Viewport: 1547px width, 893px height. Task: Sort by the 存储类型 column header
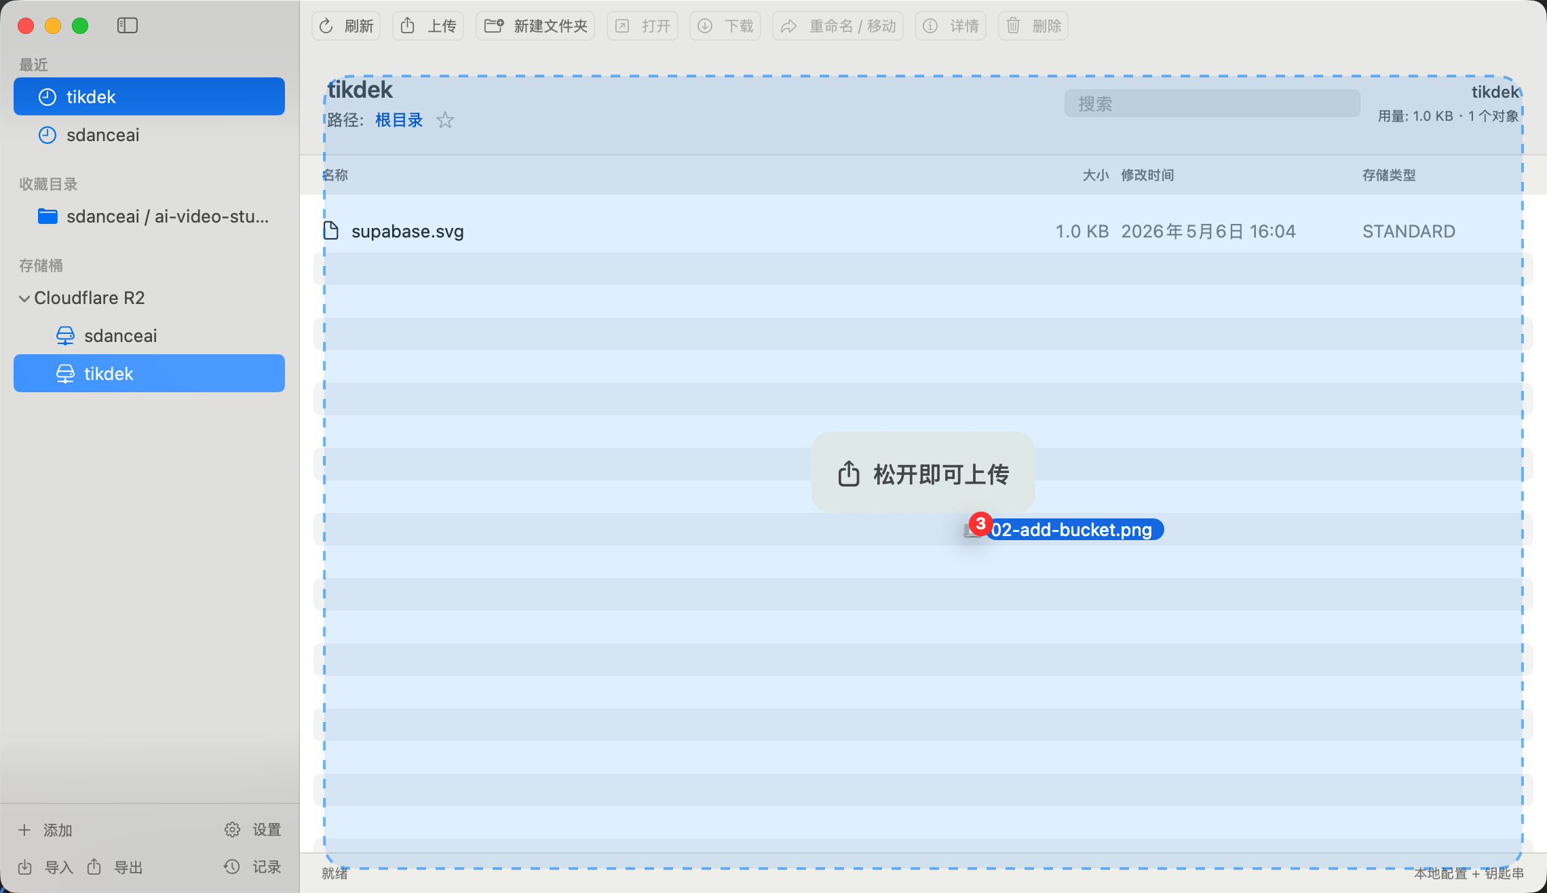[1389, 175]
